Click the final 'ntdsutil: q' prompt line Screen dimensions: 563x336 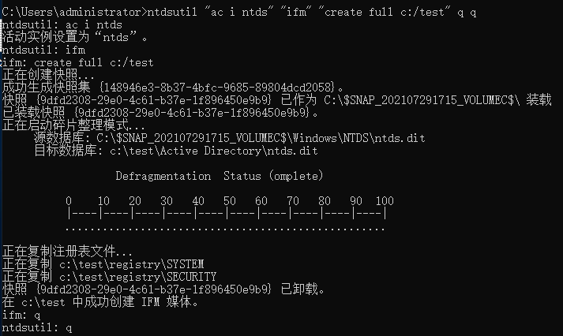[37, 328]
